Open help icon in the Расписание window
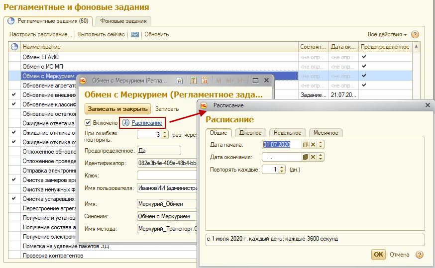 tap(420, 255)
